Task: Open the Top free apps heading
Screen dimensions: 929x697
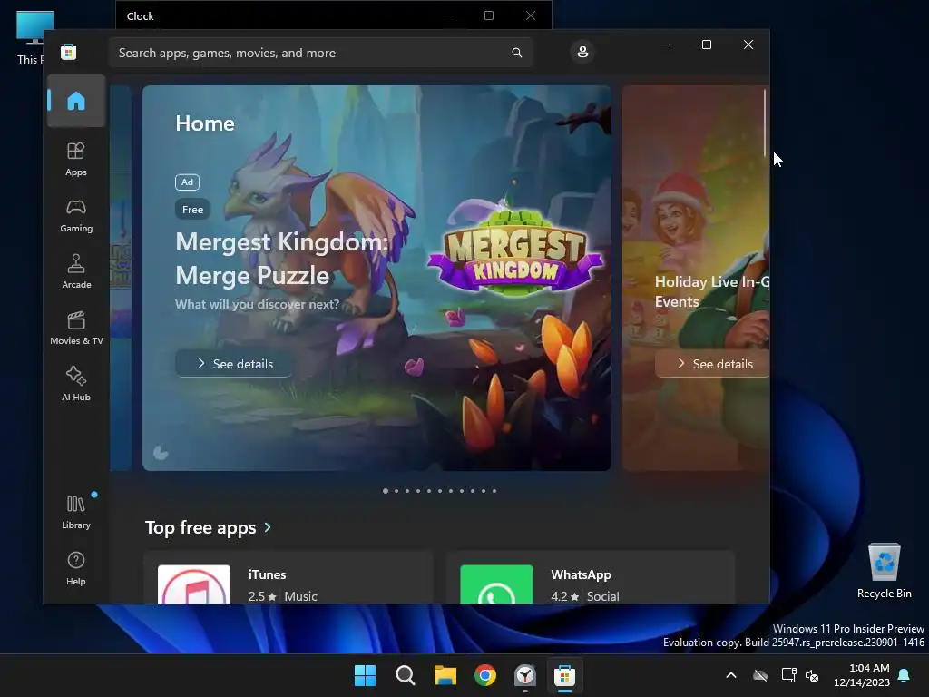Action: tap(200, 527)
